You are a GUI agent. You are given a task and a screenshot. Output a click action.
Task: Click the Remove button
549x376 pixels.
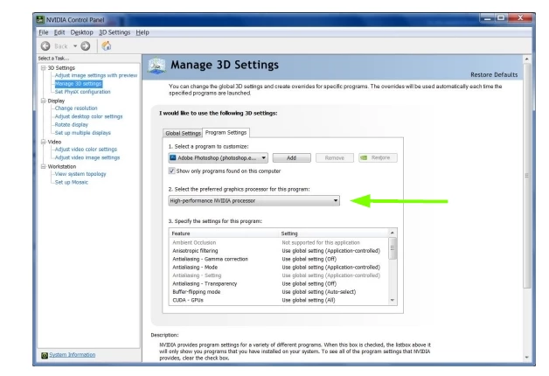(x=334, y=158)
